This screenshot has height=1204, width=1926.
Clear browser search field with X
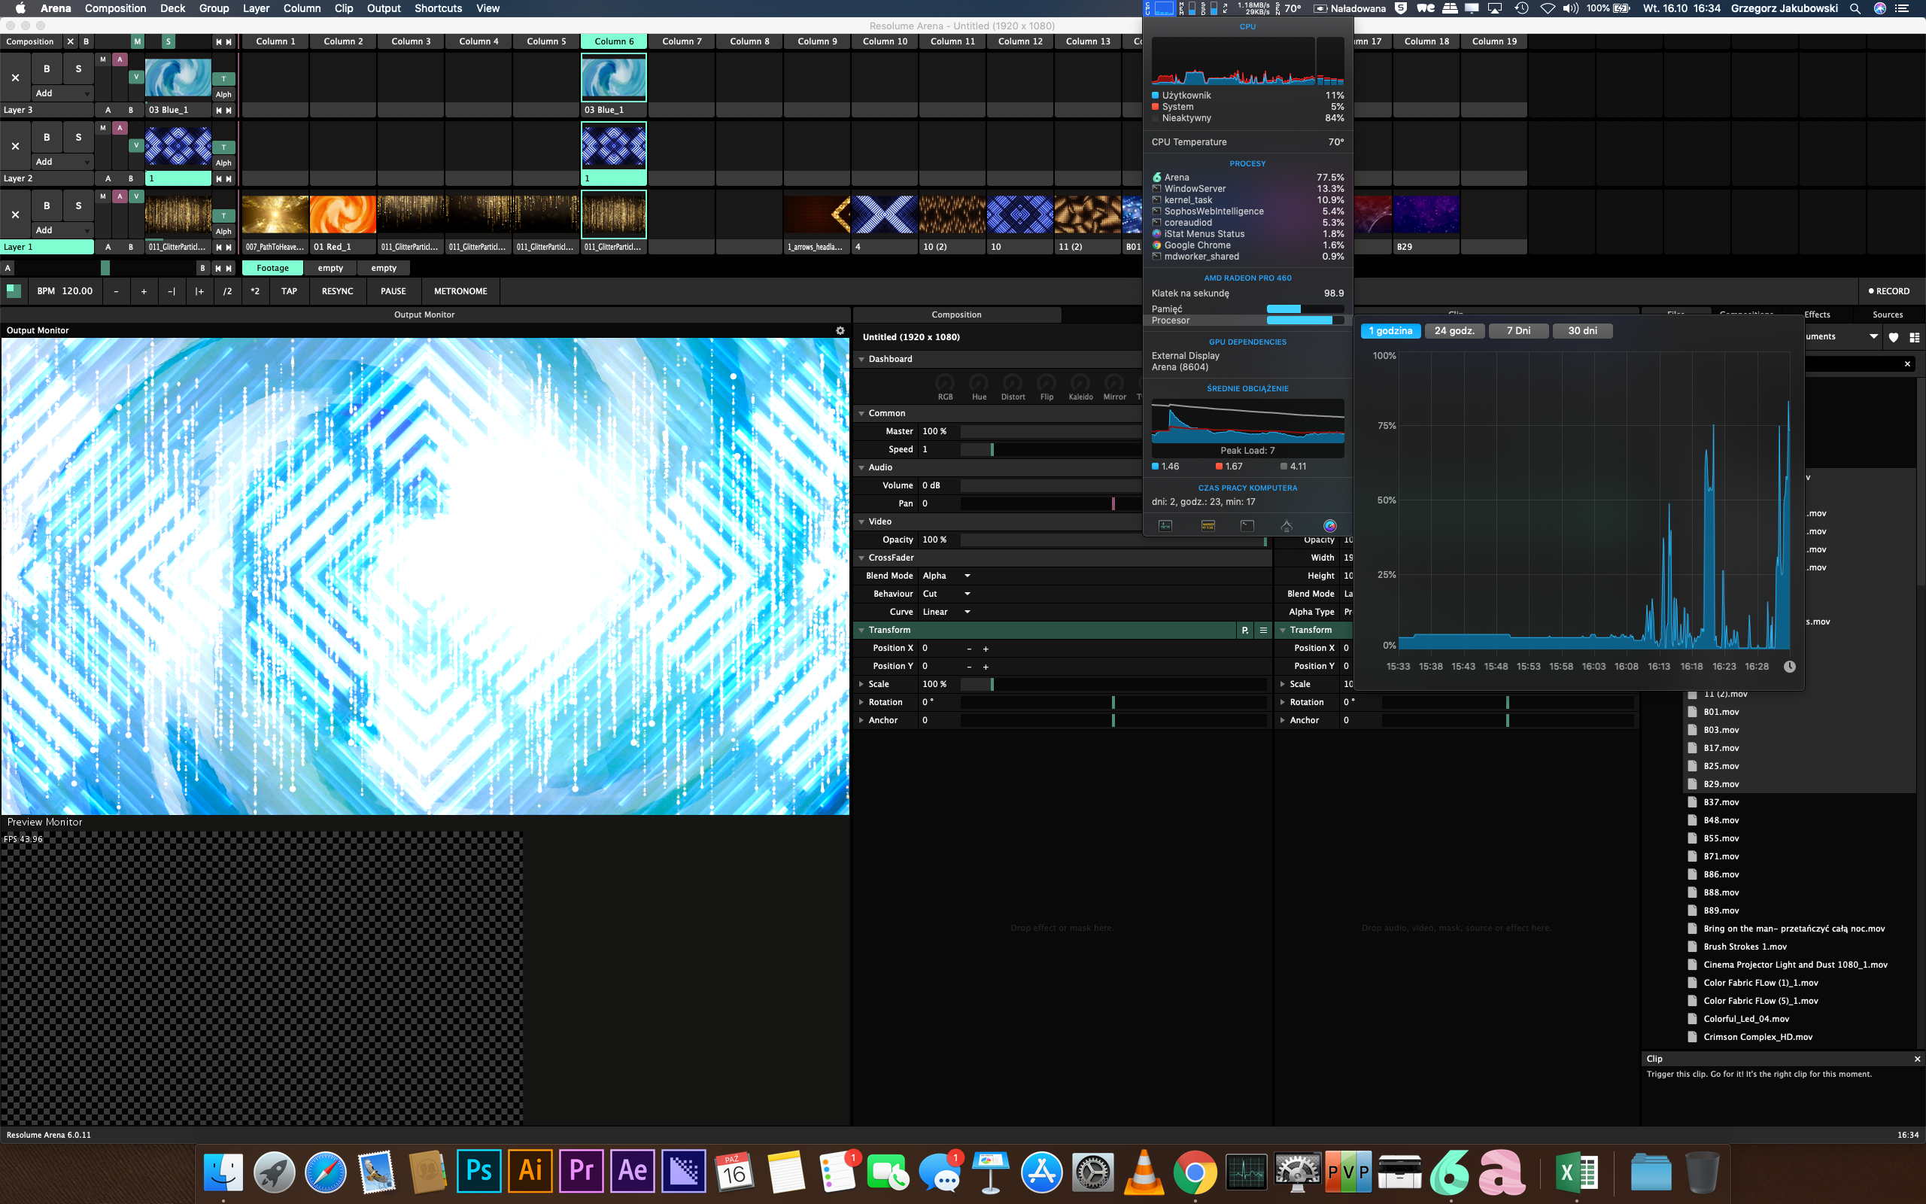(x=1907, y=364)
